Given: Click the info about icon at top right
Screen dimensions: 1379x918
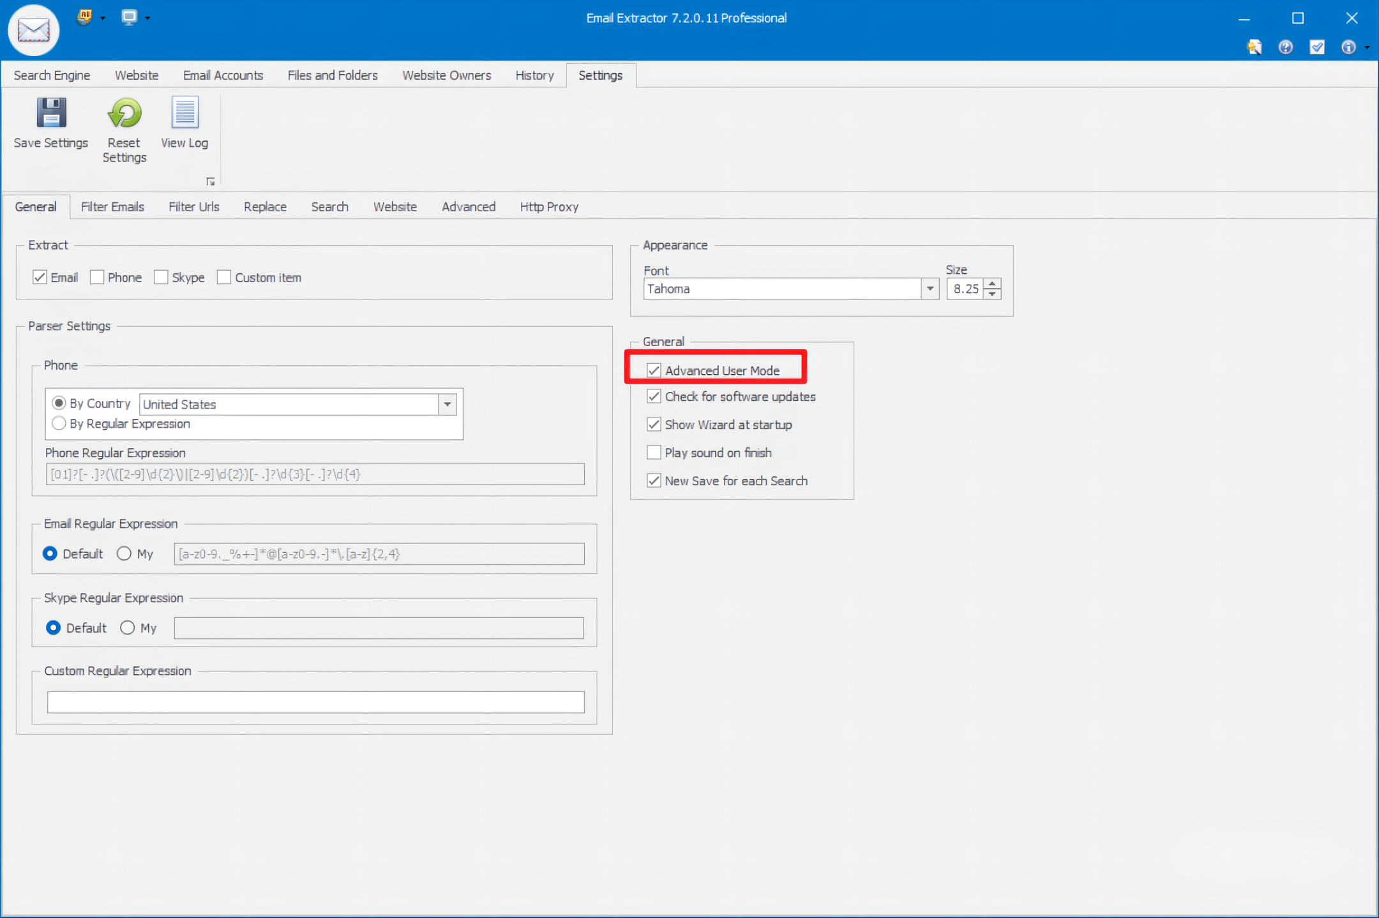Looking at the screenshot, I should (1348, 47).
